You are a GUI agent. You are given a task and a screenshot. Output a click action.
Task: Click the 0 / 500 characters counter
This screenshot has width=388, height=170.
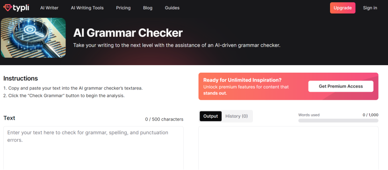[x=164, y=119]
